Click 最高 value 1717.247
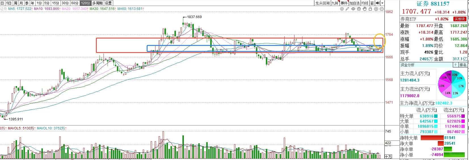 click(459, 32)
